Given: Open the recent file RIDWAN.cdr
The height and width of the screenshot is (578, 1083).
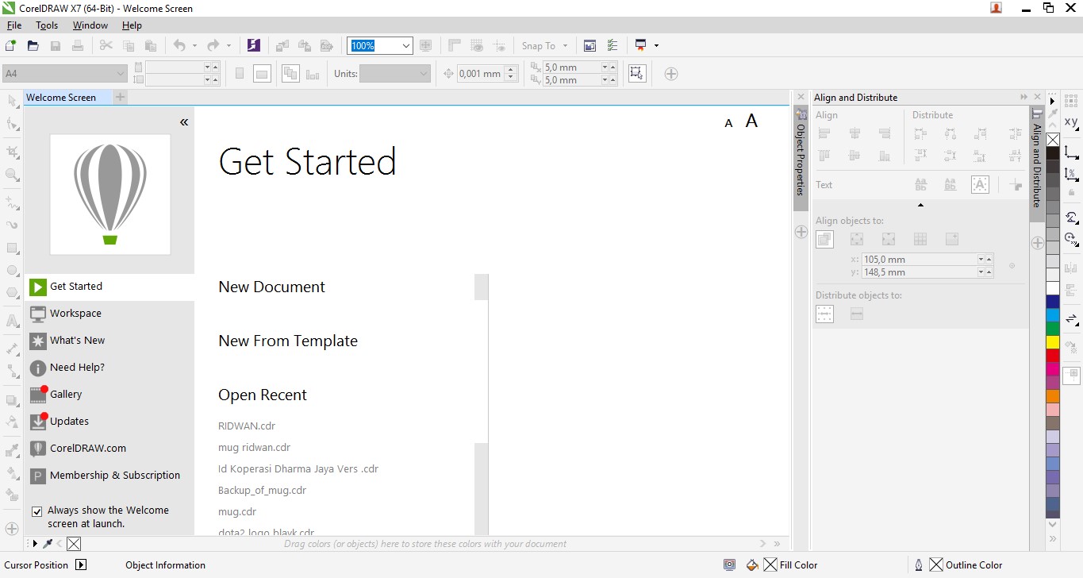Looking at the screenshot, I should [246, 426].
